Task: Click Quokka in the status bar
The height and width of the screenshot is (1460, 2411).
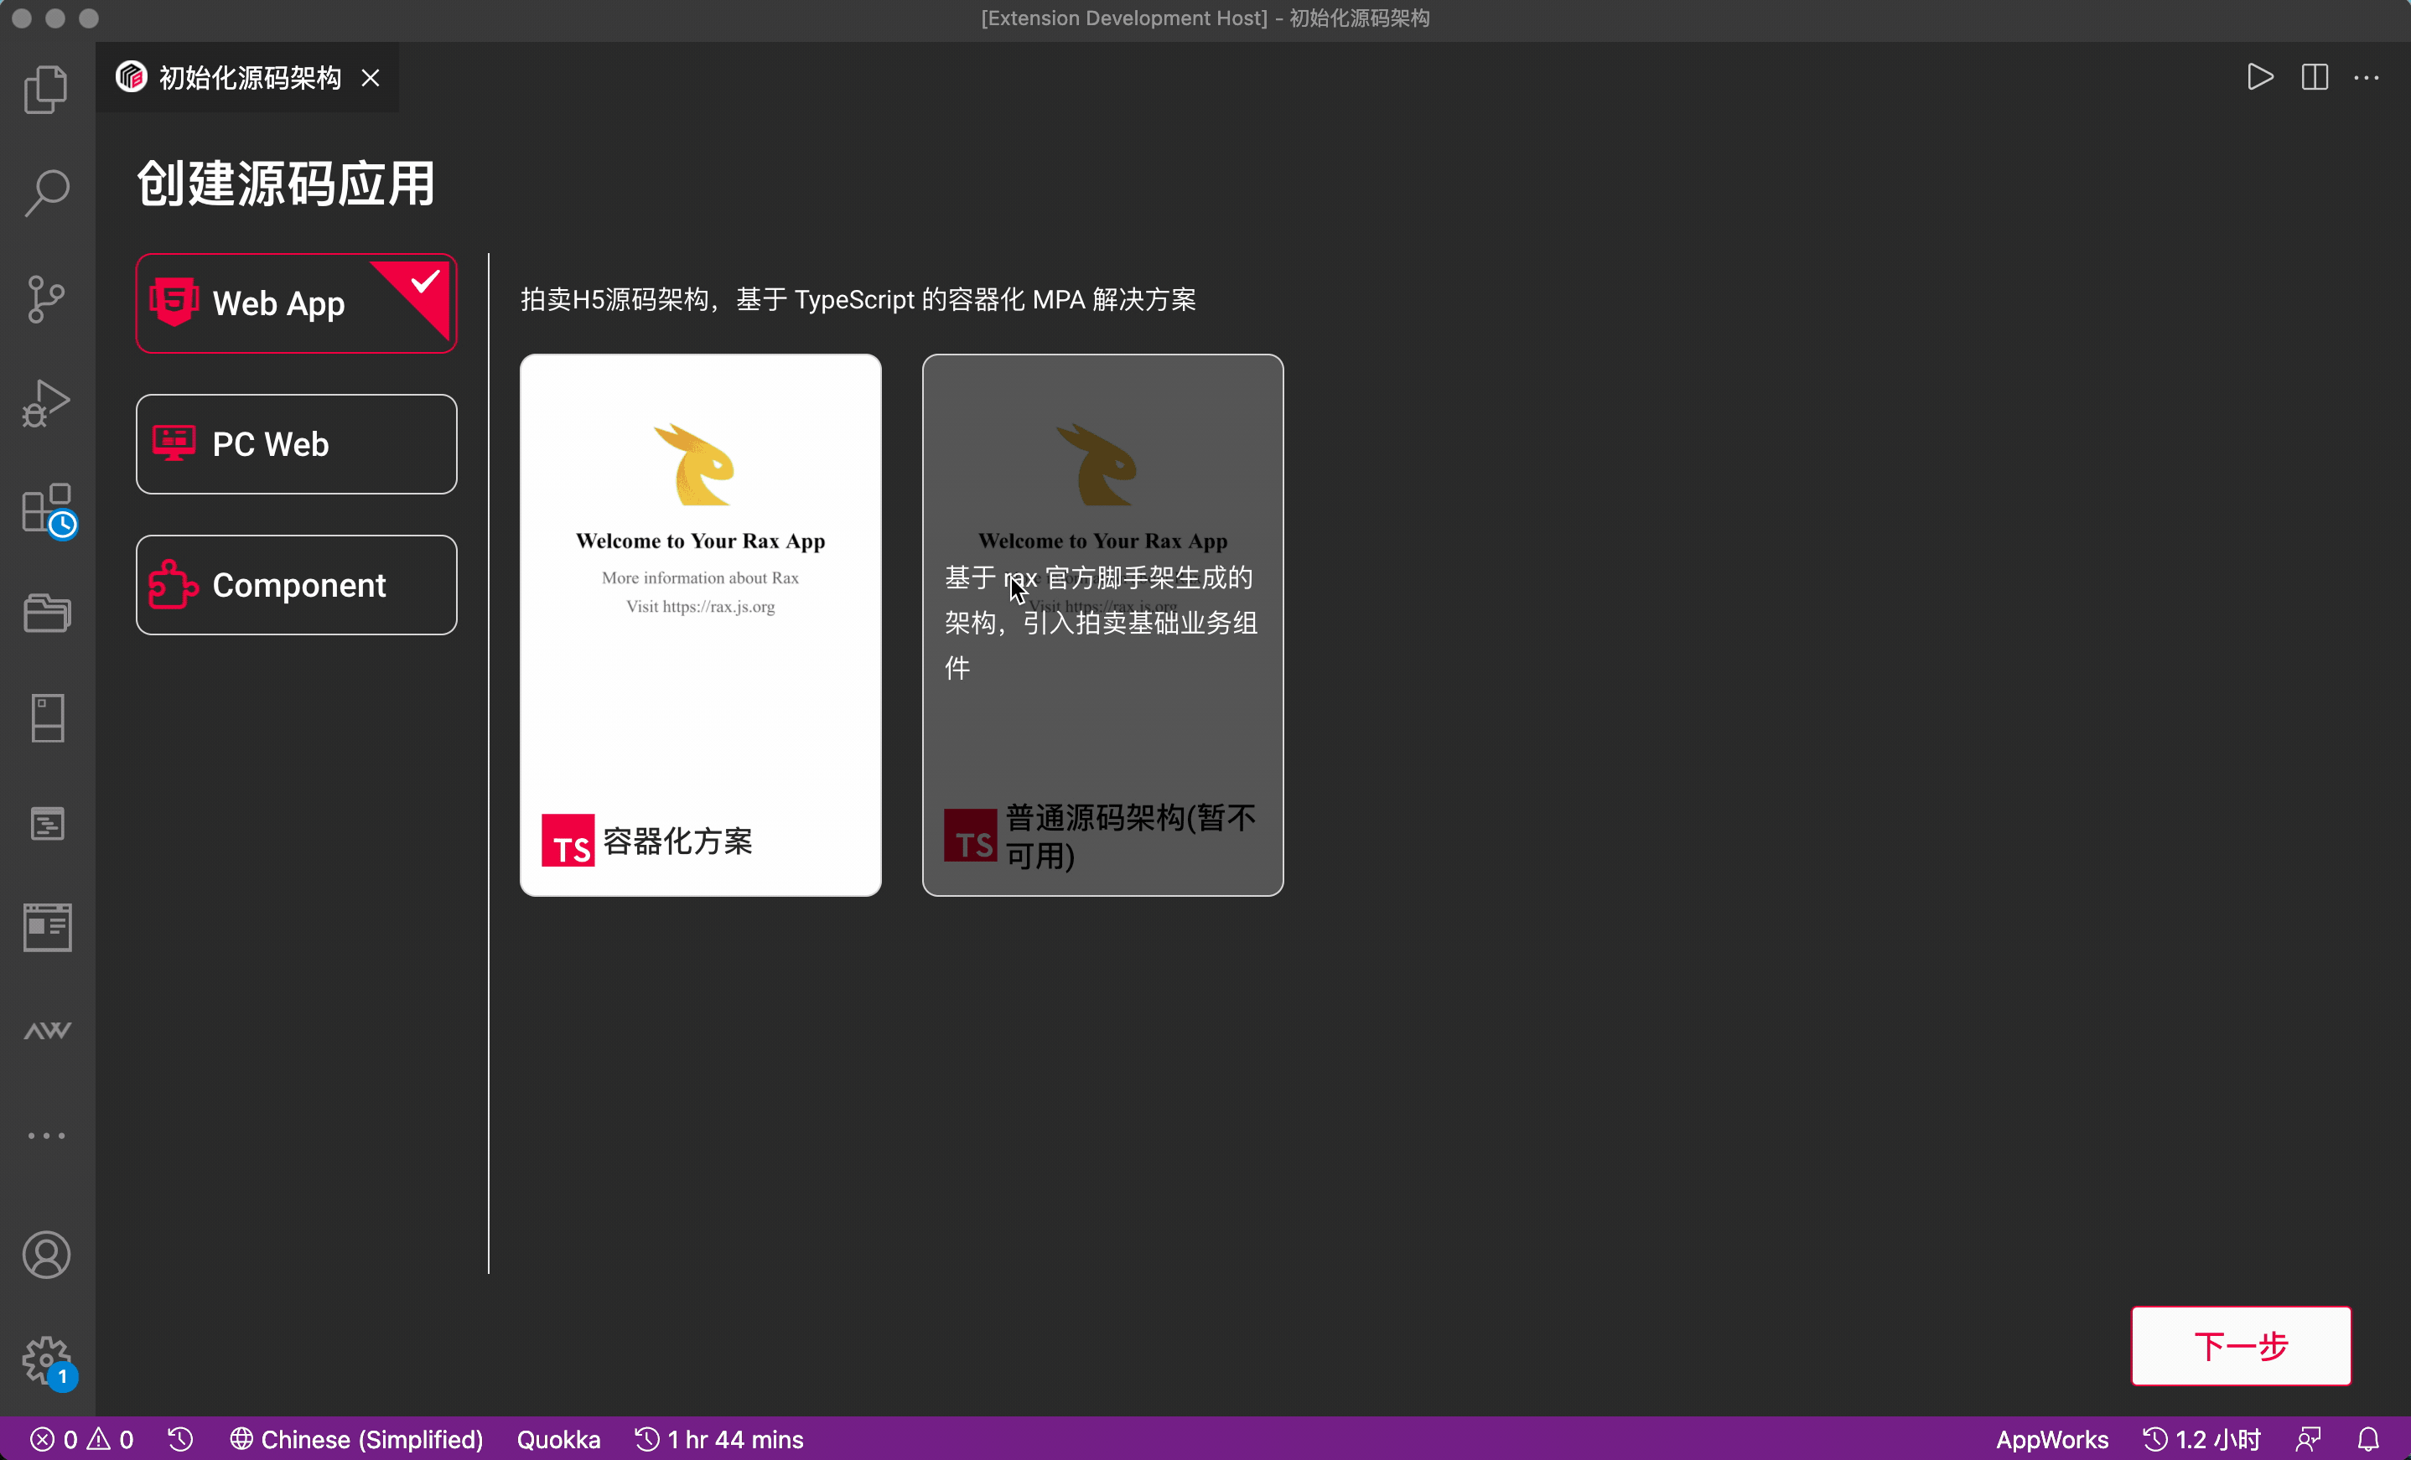Action: tap(558, 1439)
